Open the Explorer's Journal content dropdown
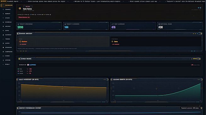The image size is (206, 115). 191,108
